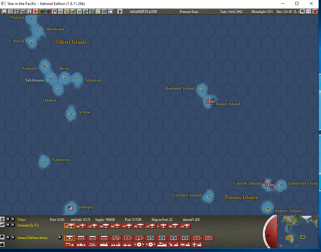Click the info 'i' toolbar icon
This screenshot has height=252, width=321.
click(29, 12)
